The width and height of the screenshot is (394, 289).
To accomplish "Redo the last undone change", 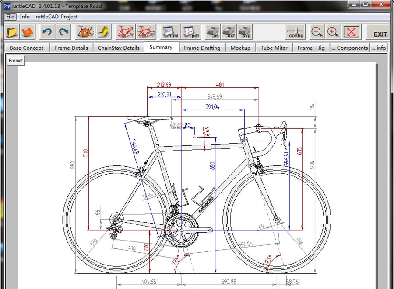I will tap(64, 32).
